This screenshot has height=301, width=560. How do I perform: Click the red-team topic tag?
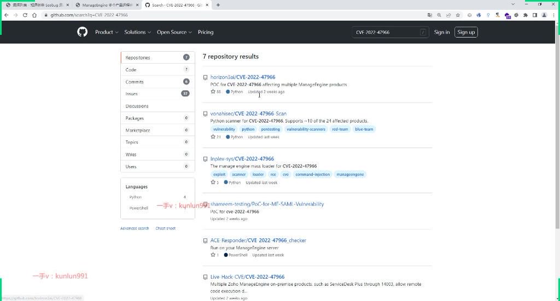tap(340, 129)
